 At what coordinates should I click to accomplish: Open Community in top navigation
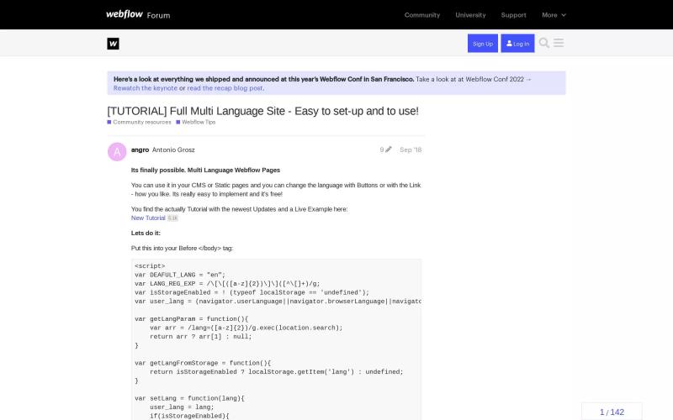pyautogui.click(x=422, y=15)
